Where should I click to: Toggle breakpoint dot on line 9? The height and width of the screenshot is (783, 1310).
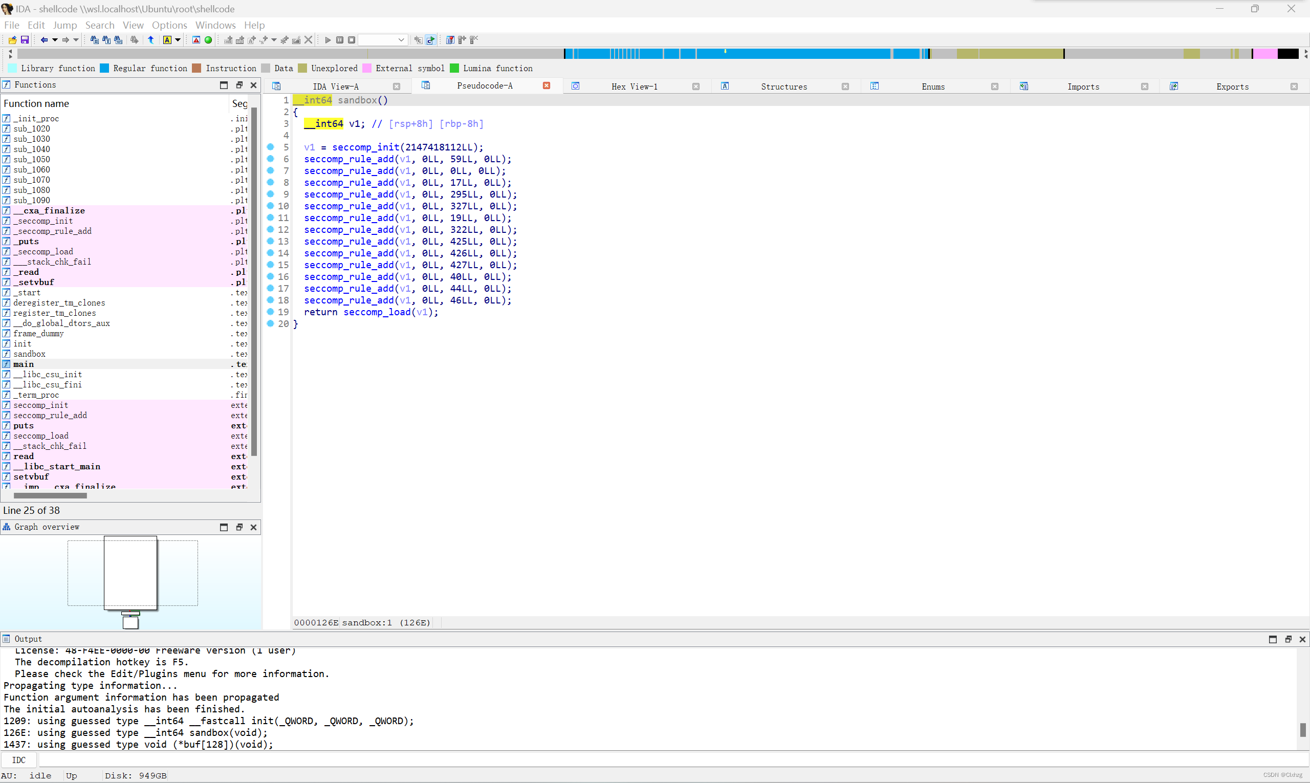click(271, 193)
